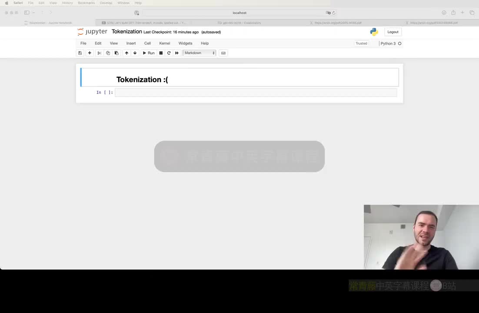
Task: Restart the kernel
Action: click(x=169, y=53)
